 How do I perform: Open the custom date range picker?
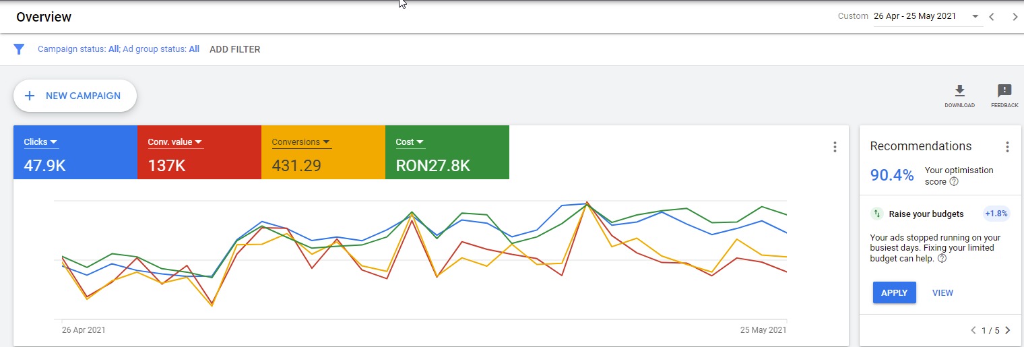click(926, 16)
